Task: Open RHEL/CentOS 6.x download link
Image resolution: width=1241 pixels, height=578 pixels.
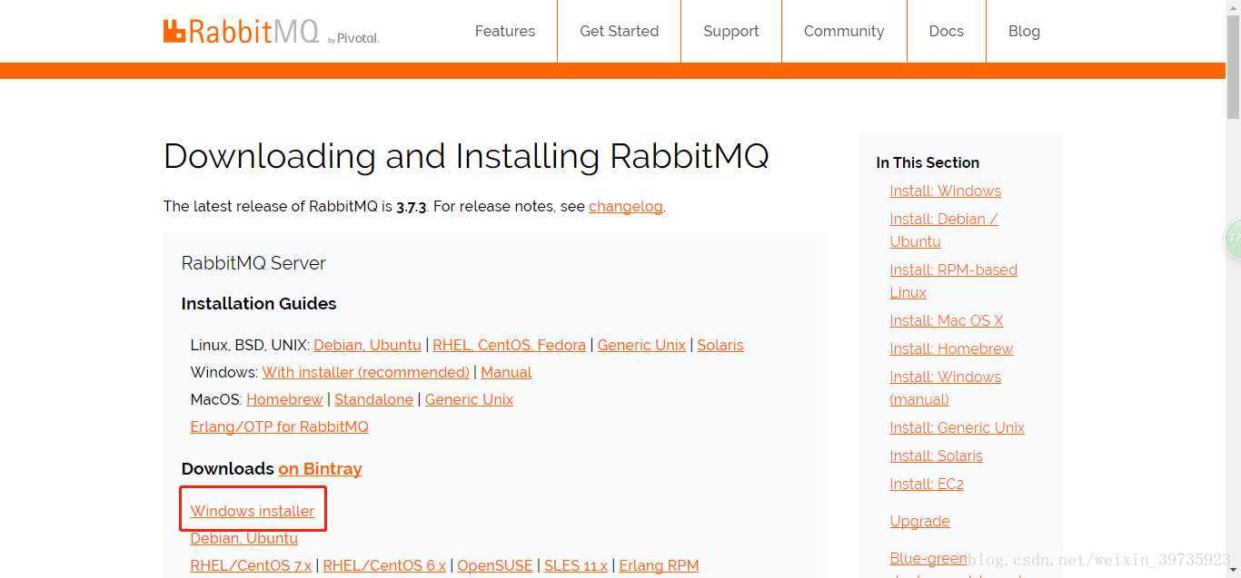Action: (384, 565)
